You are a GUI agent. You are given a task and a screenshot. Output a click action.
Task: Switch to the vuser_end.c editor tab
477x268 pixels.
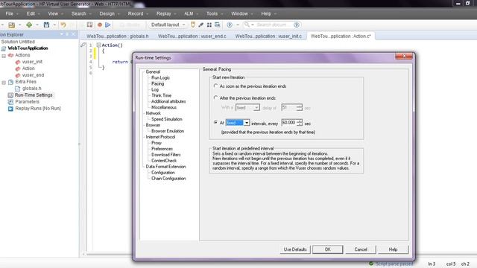click(x=192, y=36)
